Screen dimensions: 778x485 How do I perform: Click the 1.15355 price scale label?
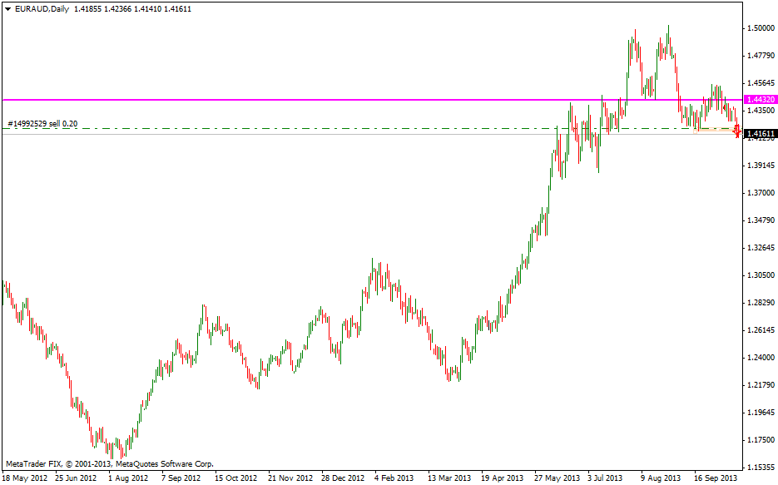pos(760,468)
